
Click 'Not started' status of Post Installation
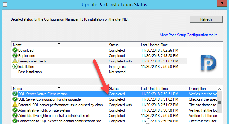(117, 72)
